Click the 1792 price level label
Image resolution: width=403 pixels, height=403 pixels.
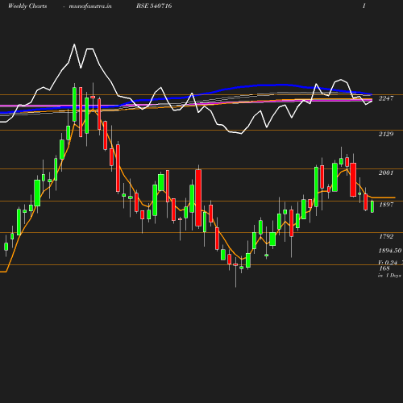pyautogui.click(x=386, y=236)
